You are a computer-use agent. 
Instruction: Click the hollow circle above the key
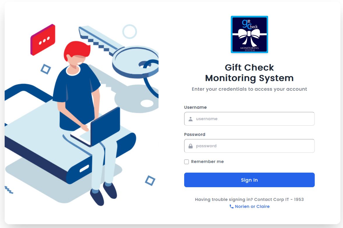click(129, 31)
